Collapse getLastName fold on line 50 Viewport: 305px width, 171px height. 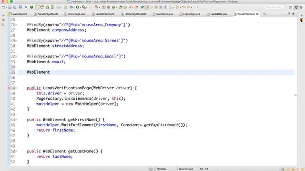pos(16,151)
